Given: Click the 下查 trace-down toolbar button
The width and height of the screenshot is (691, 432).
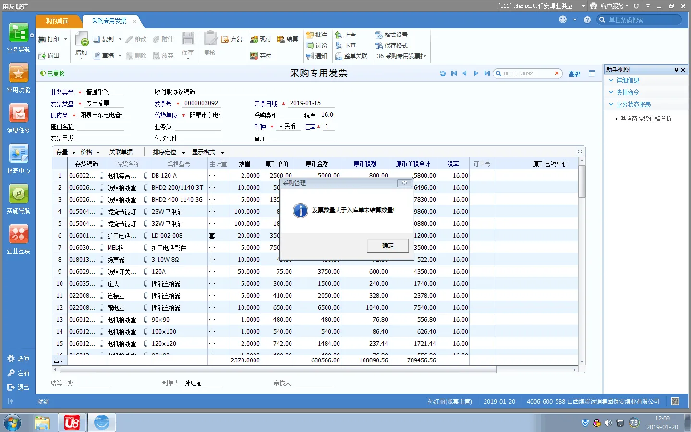Looking at the screenshot, I should (346, 46).
